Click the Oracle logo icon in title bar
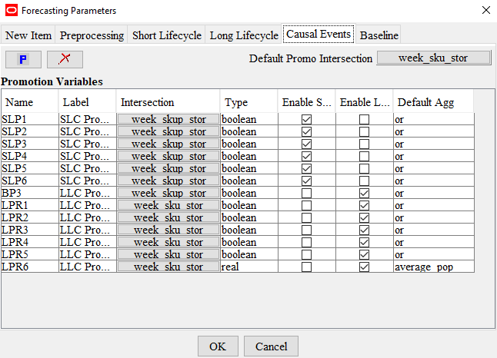Screen dimensions: 497x358 [12, 11]
